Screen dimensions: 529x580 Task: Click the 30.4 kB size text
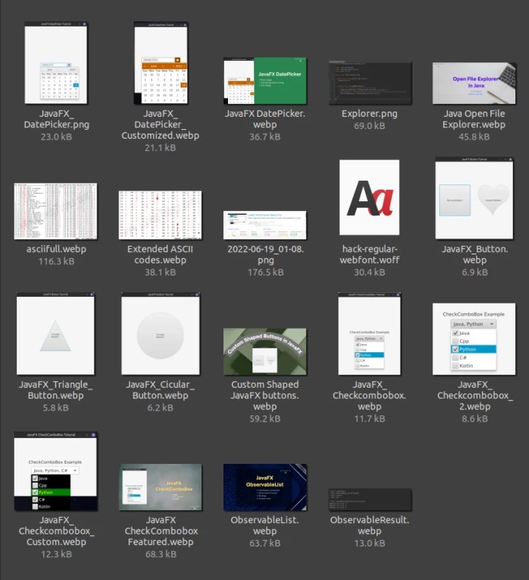369,273
